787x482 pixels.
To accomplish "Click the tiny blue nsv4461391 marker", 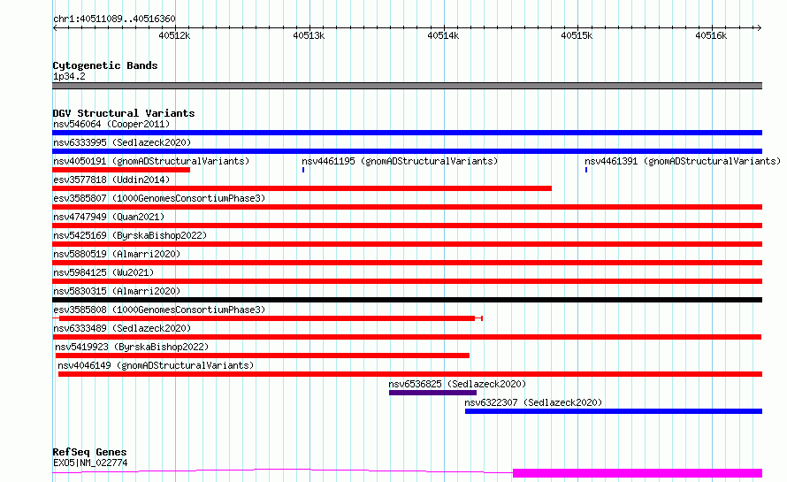I will 586,170.
